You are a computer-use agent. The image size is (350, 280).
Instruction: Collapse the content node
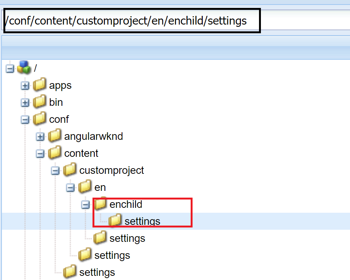pyautogui.click(x=40, y=154)
